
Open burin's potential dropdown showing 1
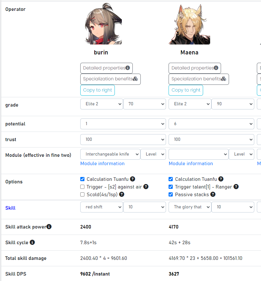pos(123,124)
